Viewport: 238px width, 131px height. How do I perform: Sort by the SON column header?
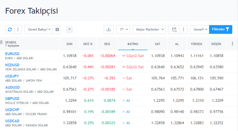[69, 44]
